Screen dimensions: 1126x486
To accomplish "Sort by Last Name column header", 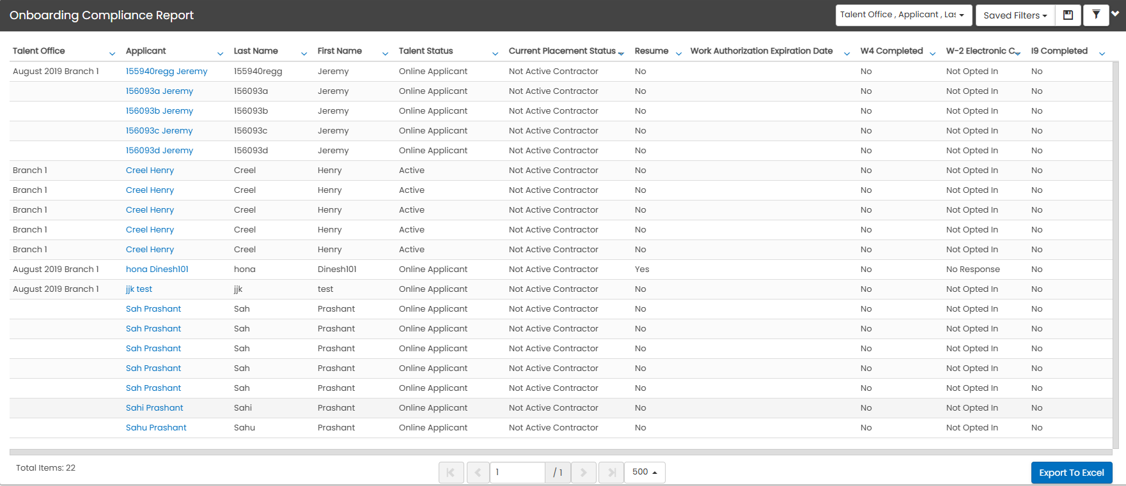I will [256, 51].
